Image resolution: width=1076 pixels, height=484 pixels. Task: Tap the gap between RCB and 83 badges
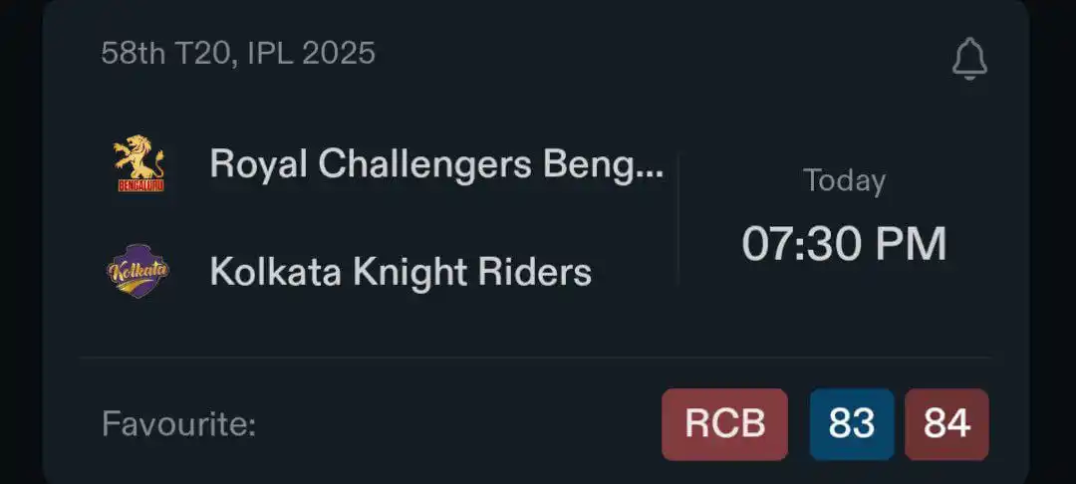click(799, 424)
